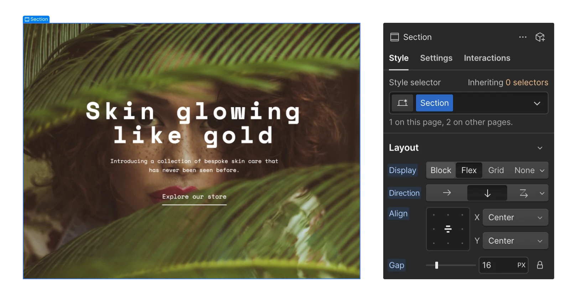Select Flex display option
This screenshot has height=302, width=577.
point(469,170)
